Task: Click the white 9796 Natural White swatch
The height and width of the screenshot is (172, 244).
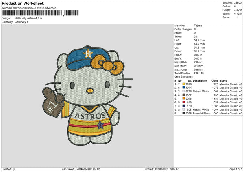Action: pyautogui.click(x=184, y=91)
